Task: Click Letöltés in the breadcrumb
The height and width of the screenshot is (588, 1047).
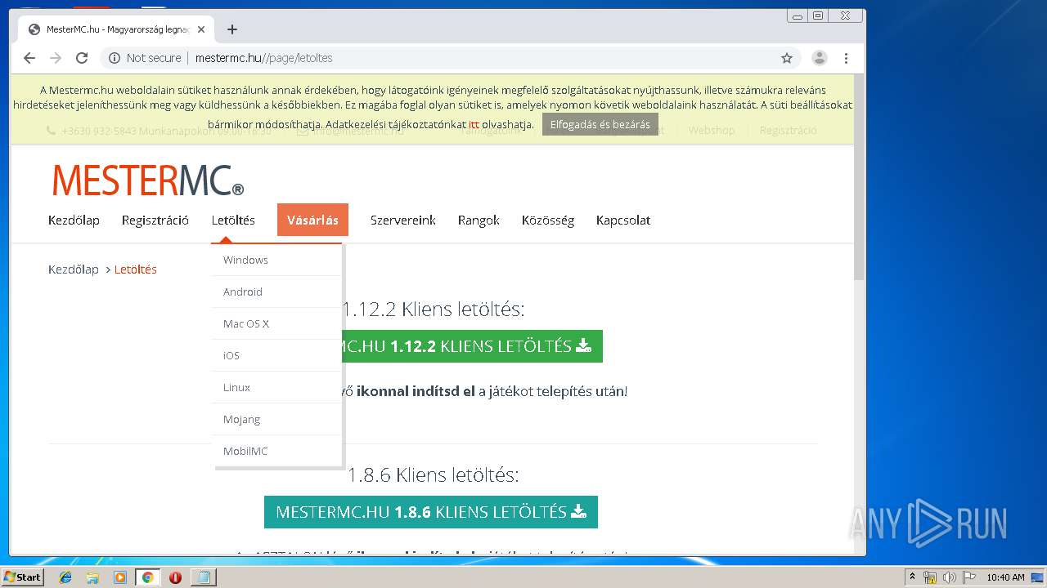Action: [x=136, y=269]
